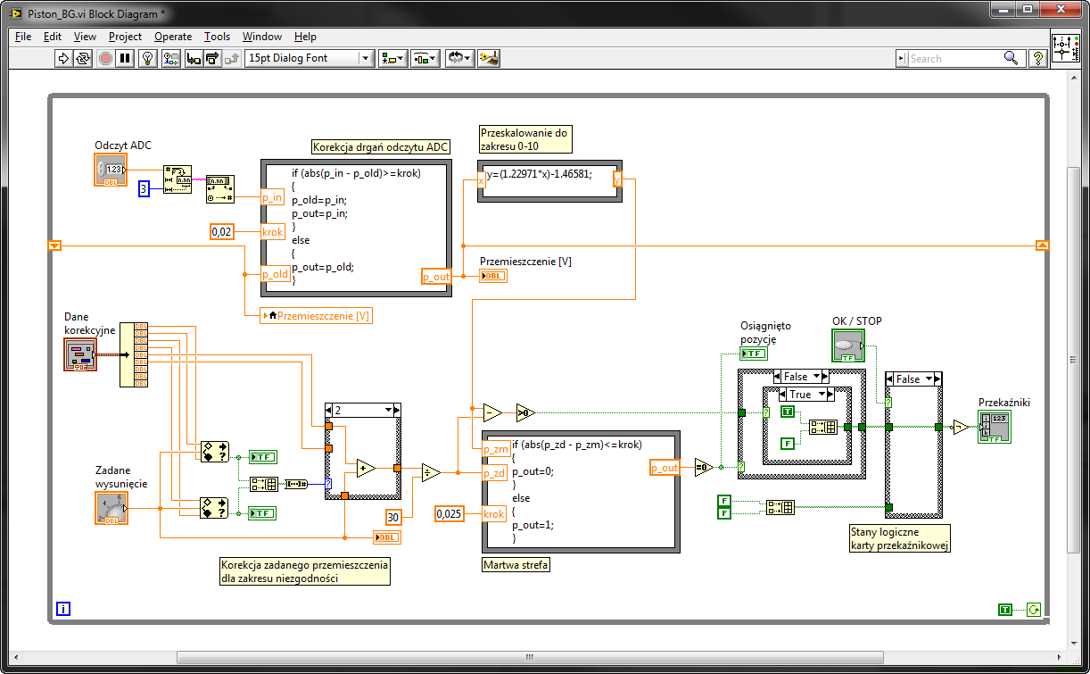Screen dimensions: 1090x674
Task: Open the Context Help question mark
Action: 1038,58
